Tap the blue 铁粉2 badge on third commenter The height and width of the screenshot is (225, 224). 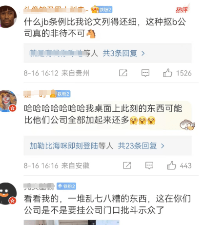point(66,186)
